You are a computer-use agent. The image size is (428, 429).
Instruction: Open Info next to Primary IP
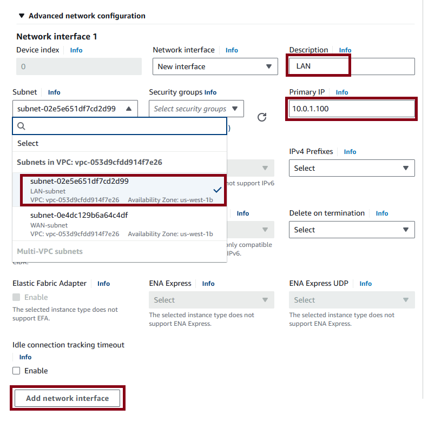click(x=341, y=92)
